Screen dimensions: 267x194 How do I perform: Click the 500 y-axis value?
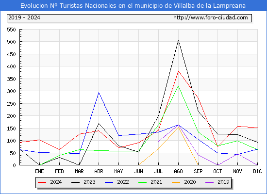(x=11, y=42)
